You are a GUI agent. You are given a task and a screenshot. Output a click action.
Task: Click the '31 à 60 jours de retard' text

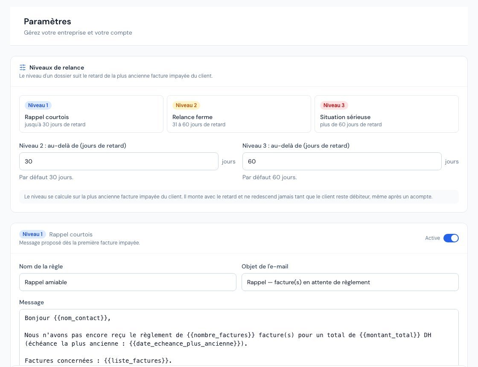coord(199,124)
